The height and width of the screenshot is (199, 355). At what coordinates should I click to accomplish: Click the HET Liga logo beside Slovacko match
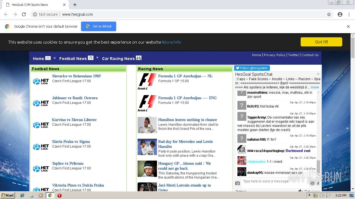[x=41, y=81]
